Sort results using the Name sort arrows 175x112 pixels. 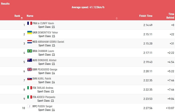[x=117, y=18]
